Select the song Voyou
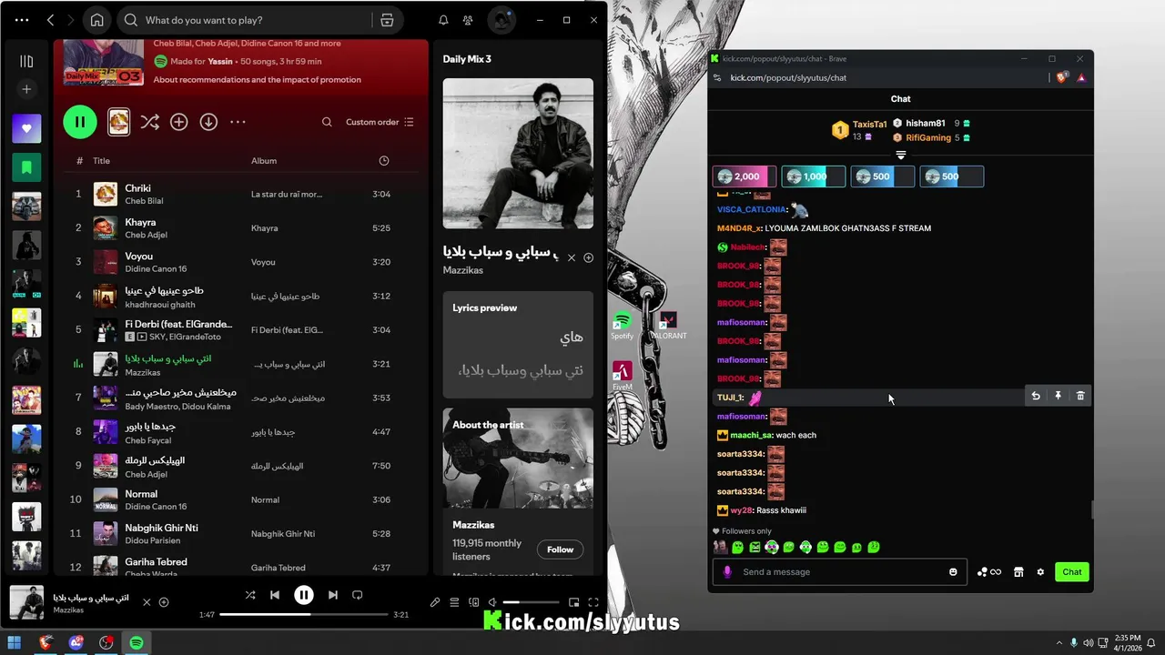The width and height of the screenshot is (1165, 655). point(139,257)
